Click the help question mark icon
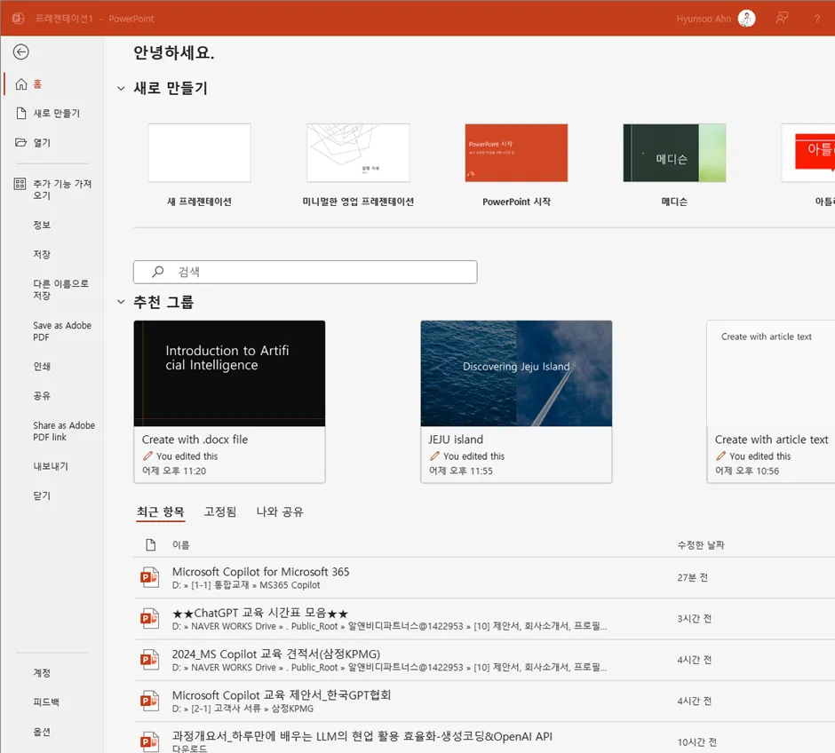 pos(817,19)
